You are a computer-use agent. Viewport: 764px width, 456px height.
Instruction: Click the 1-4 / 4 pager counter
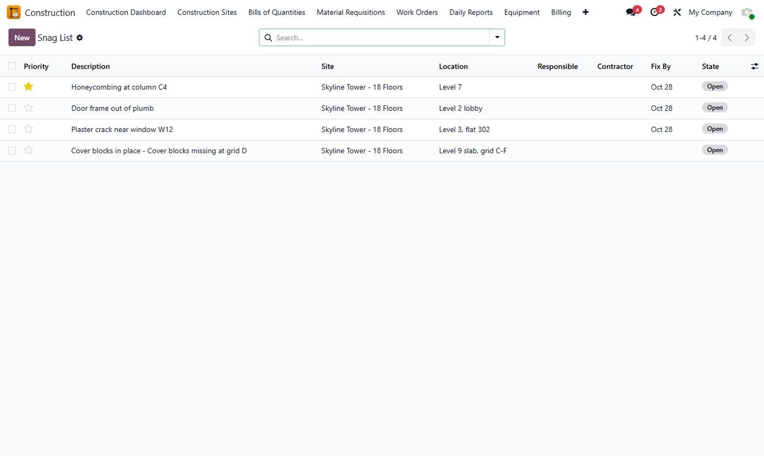pos(706,38)
